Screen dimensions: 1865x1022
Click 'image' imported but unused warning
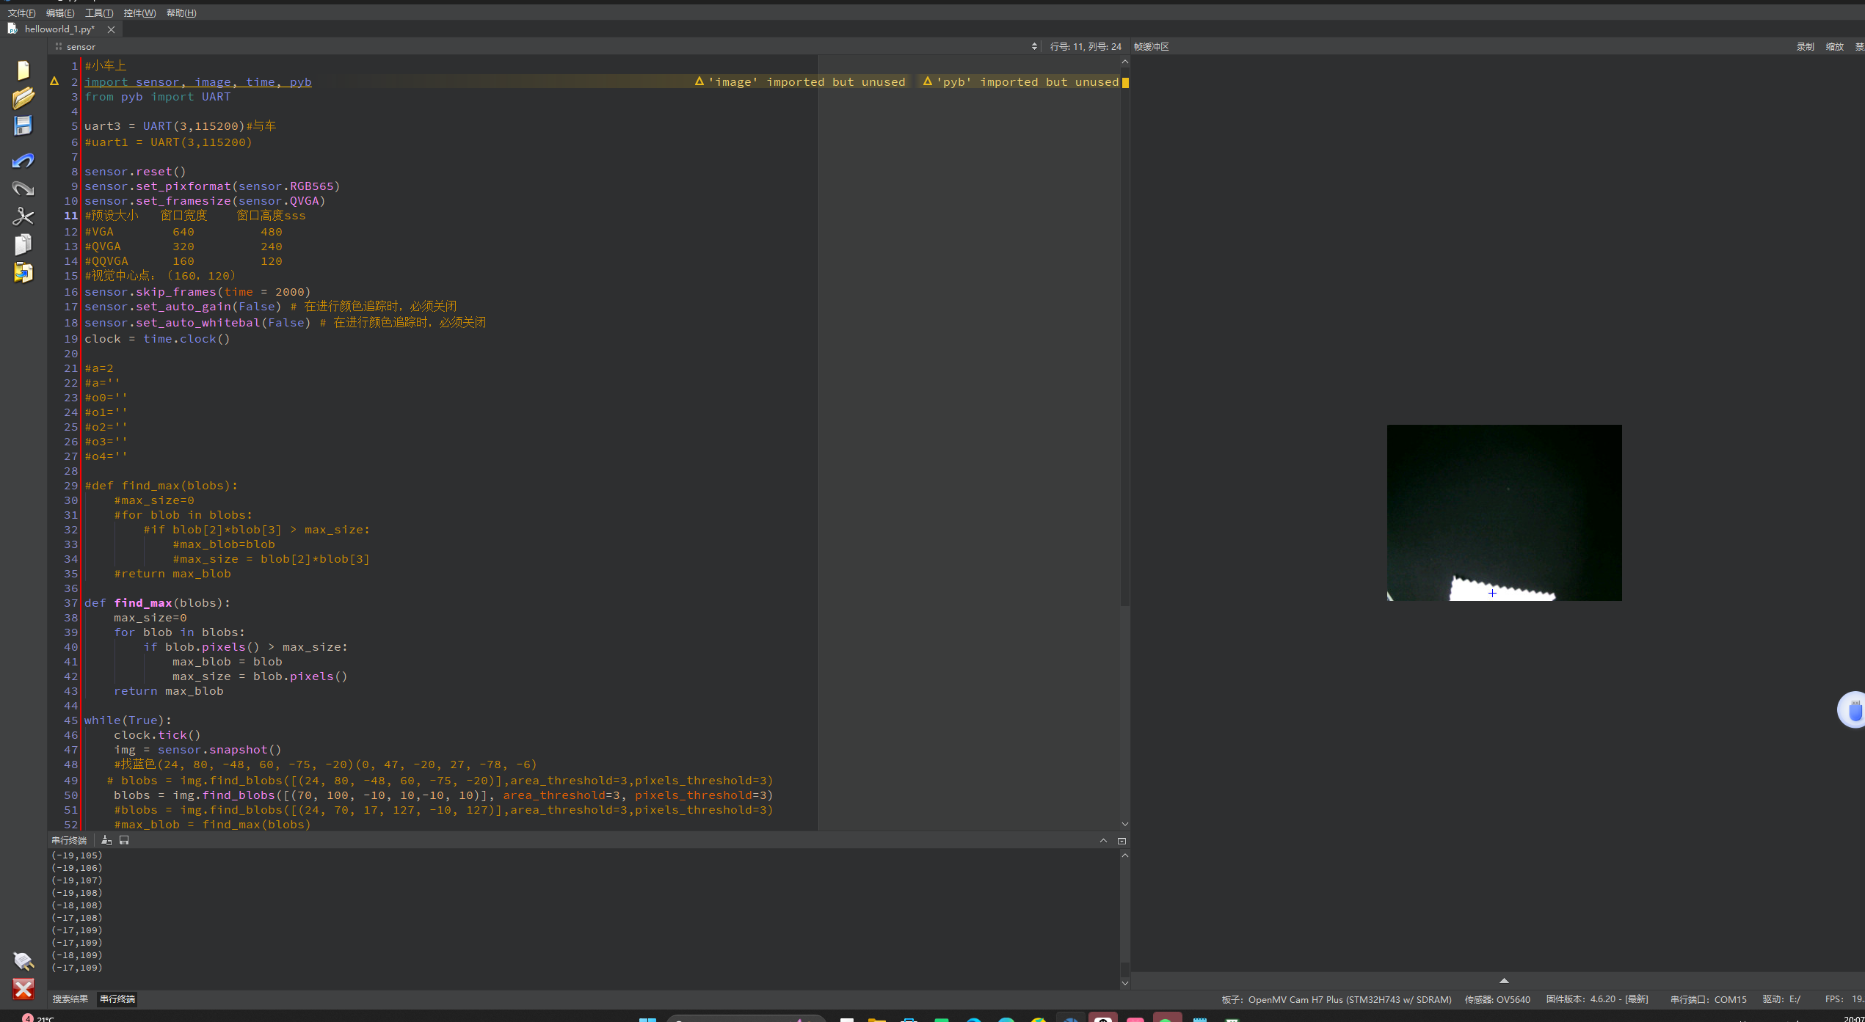(x=800, y=81)
